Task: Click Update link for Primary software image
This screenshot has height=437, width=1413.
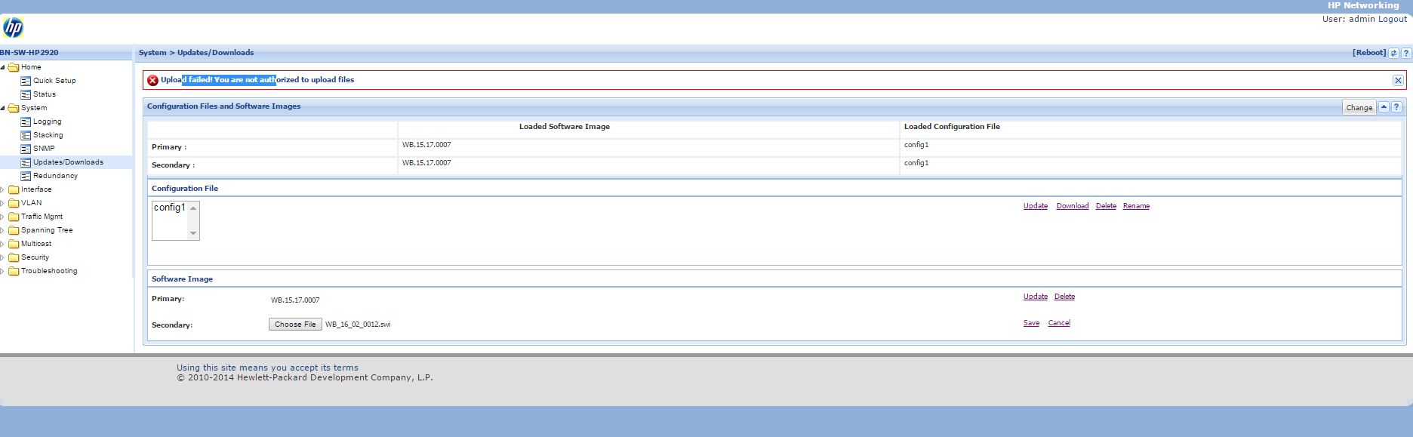Action: pyautogui.click(x=1036, y=297)
